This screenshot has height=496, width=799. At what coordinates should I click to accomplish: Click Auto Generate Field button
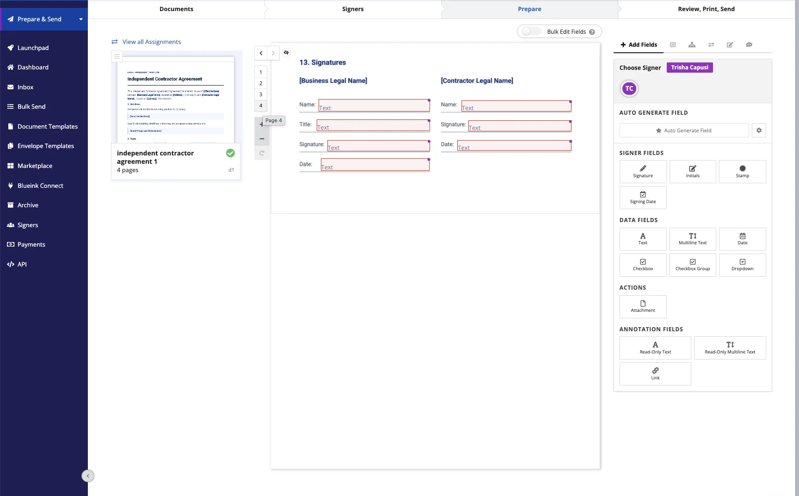pos(684,130)
